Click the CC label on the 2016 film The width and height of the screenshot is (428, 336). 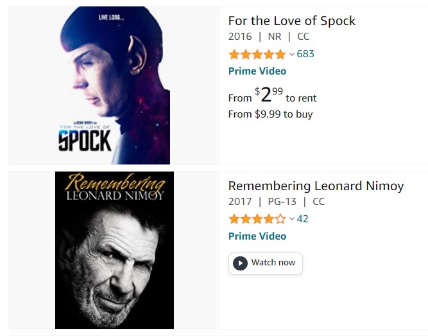[x=303, y=37]
